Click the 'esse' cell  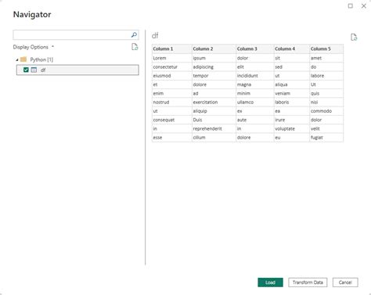click(x=172, y=138)
